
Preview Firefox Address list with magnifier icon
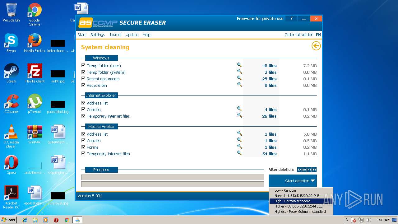click(239, 133)
